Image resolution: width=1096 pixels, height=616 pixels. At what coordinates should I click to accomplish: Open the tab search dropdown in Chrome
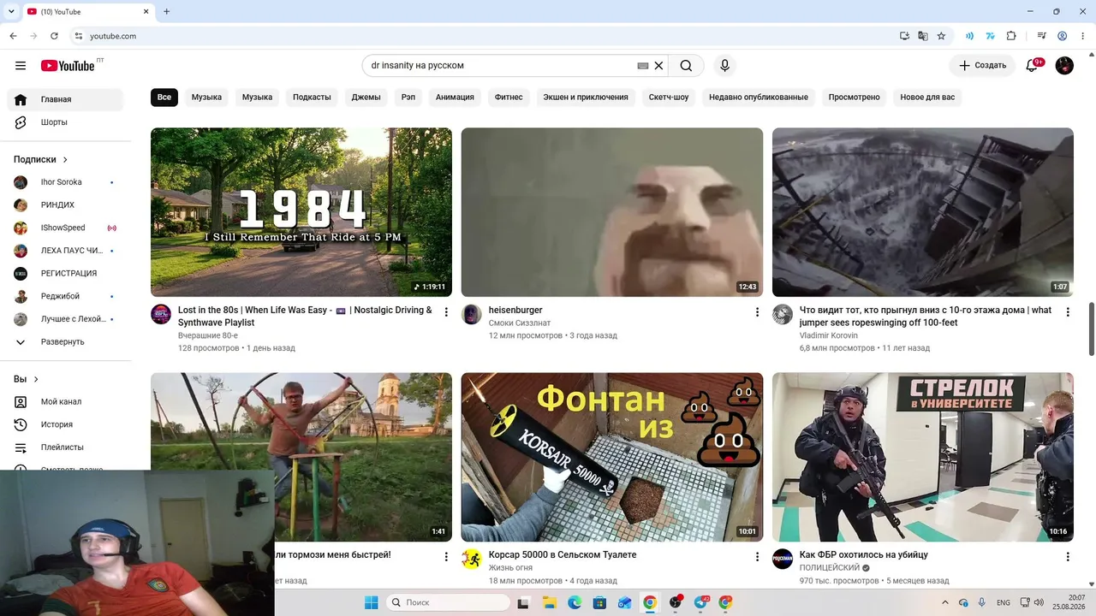coord(11,11)
